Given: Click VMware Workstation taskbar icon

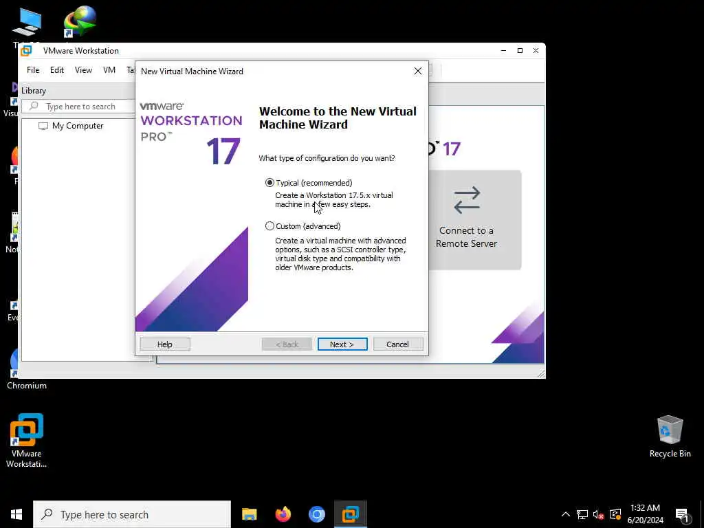Looking at the screenshot, I should pyautogui.click(x=350, y=514).
